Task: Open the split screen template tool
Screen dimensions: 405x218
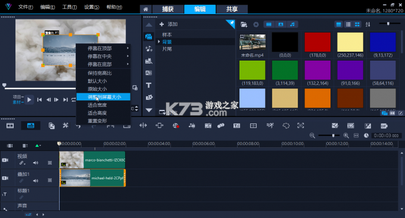Action: coord(253,125)
